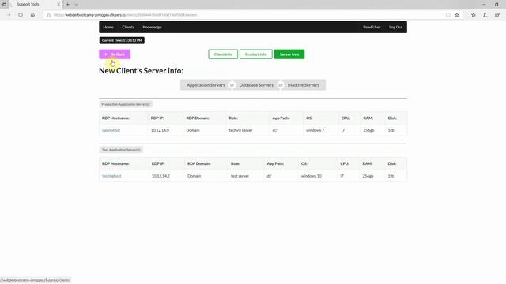Click the purple Go Back button
The image size is (506, 284).
coord(115,54)
